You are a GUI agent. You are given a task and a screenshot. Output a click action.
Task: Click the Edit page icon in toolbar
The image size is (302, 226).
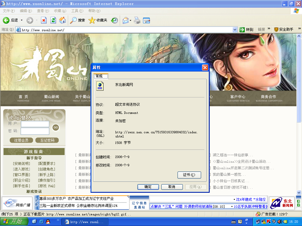pos(146,20)
